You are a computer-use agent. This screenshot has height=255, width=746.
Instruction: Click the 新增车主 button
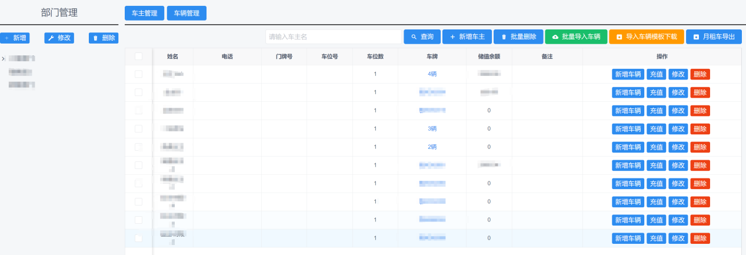click(x=467, y=37)
